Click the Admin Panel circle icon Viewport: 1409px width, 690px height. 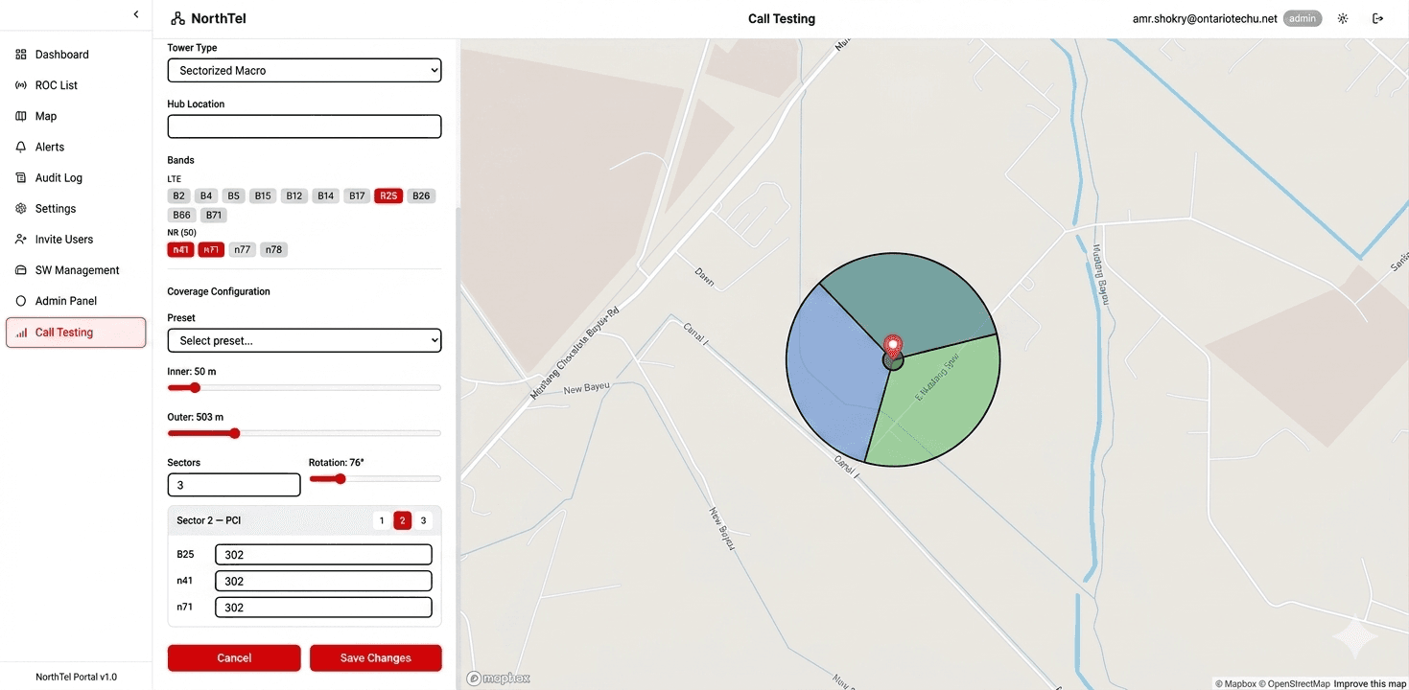pos(21,301)
